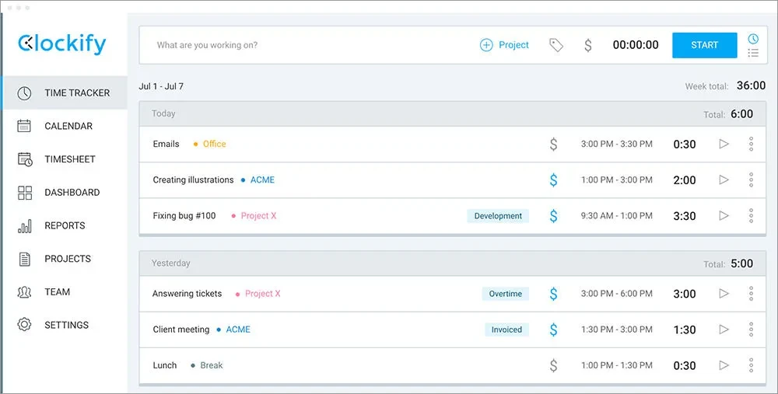Edit the 'Fixing bug #100' description
The image size is (778, 394).
(184, 216)
